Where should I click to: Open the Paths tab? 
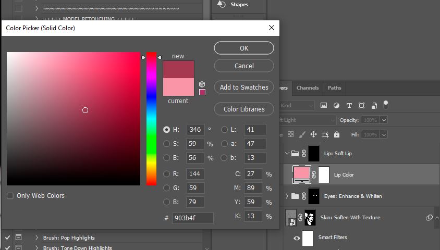tap(334, 88)
